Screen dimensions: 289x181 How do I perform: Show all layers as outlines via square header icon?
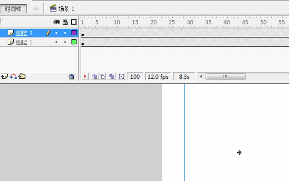pos(74,22)
